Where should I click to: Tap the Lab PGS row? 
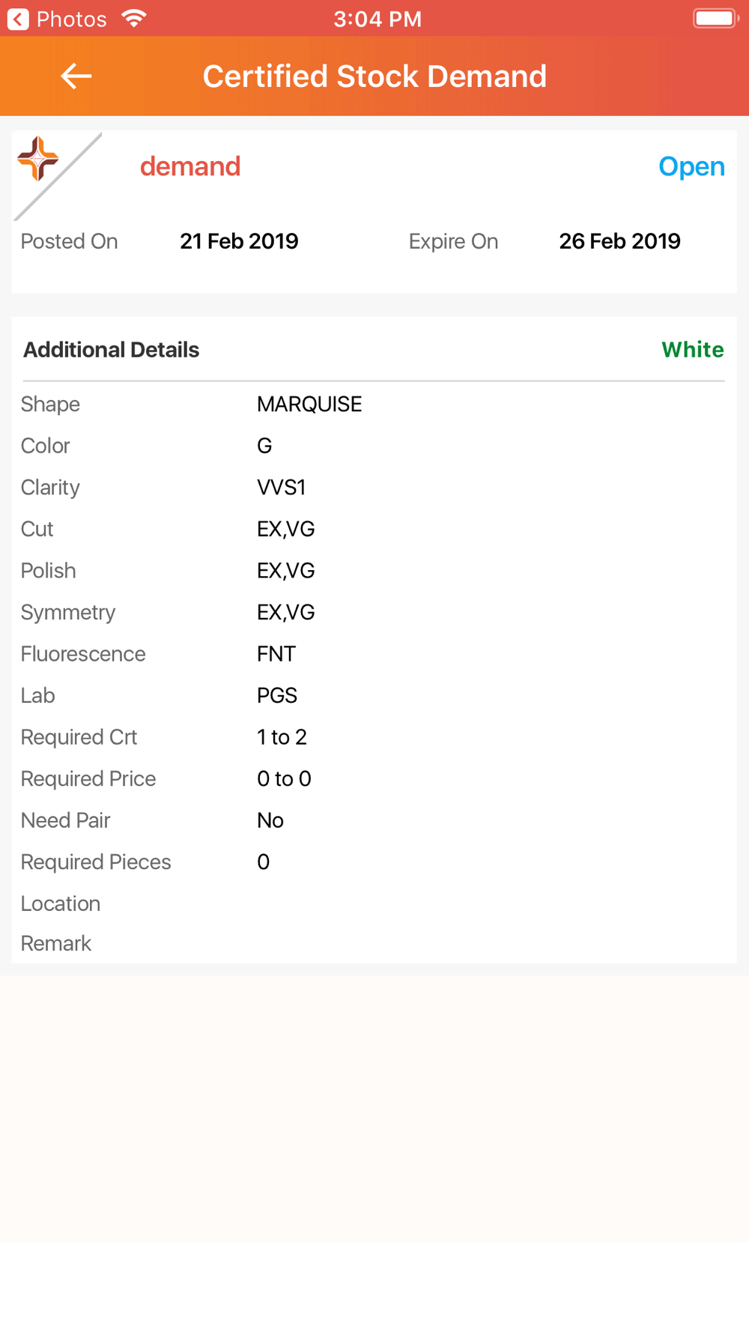[x=374, y=696]
